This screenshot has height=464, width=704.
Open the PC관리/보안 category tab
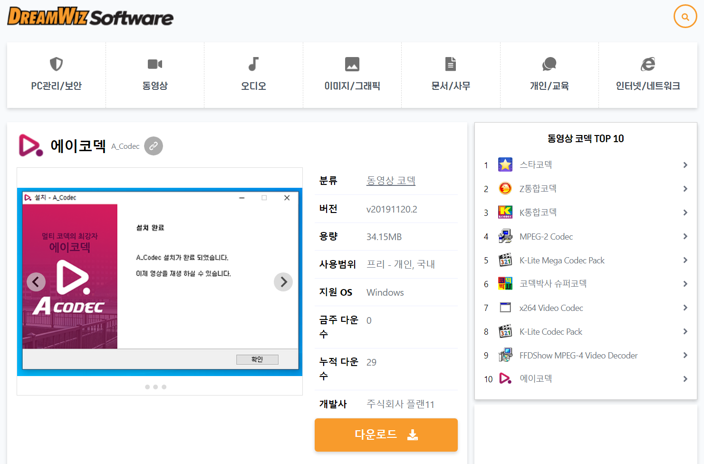click(56, 75)
